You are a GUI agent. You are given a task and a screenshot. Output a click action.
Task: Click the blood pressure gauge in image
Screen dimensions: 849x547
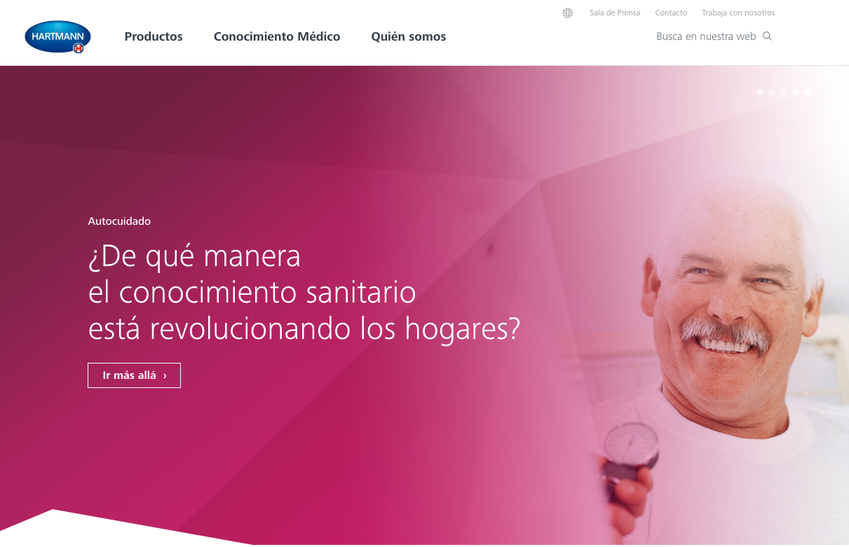tap(631, 452)
